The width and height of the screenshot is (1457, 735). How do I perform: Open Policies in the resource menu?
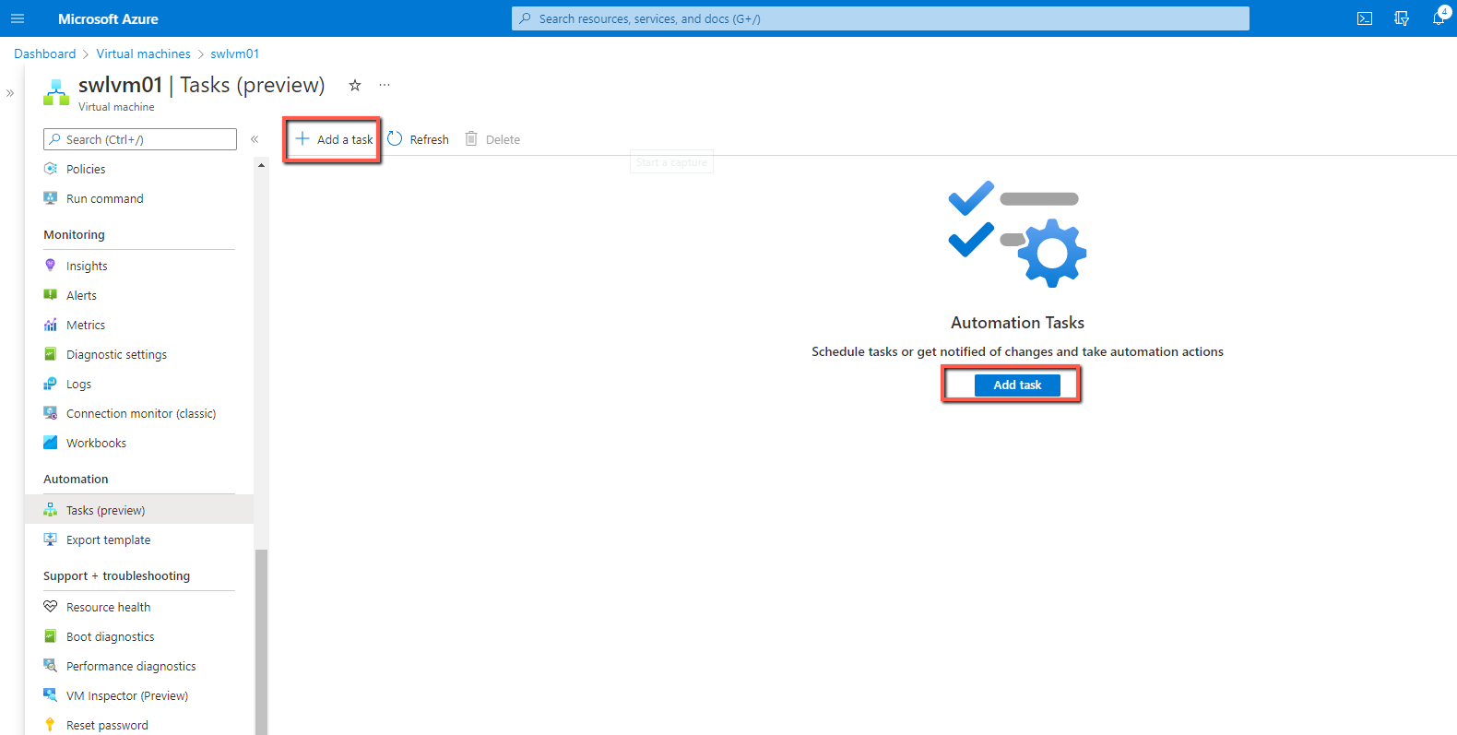coord(86,169)
